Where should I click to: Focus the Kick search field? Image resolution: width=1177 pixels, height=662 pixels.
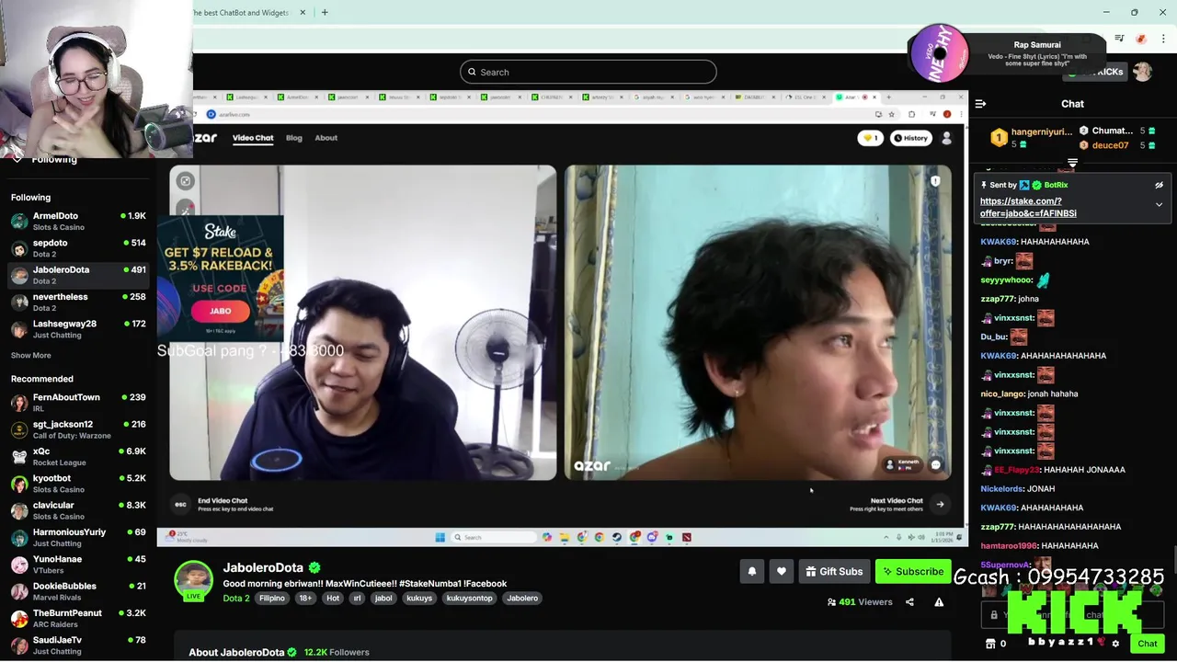point(588,72)
